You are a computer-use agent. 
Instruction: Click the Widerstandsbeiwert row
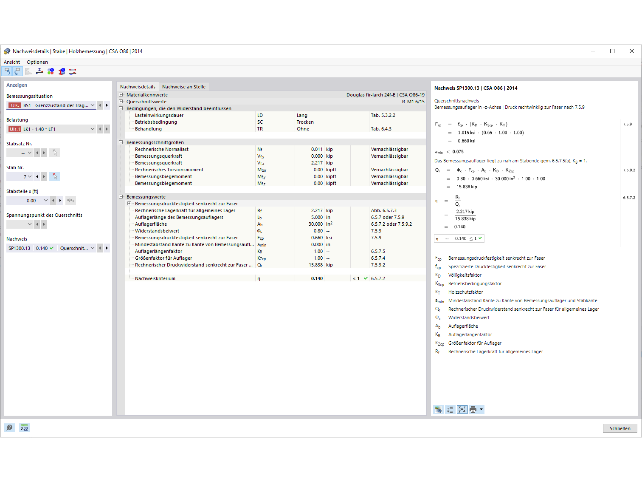pyautogui.click(x=275, y=231)
